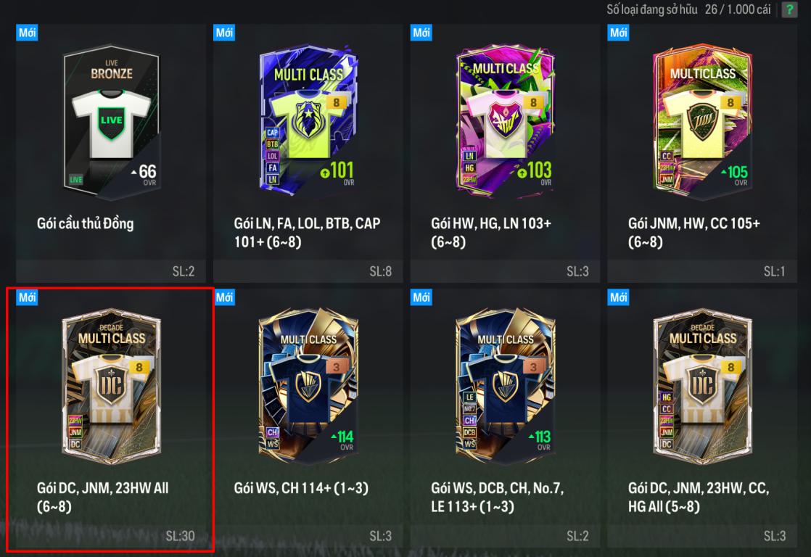
Task: Select the Multiclass 105 OVR card
Action: click(702, 122)
